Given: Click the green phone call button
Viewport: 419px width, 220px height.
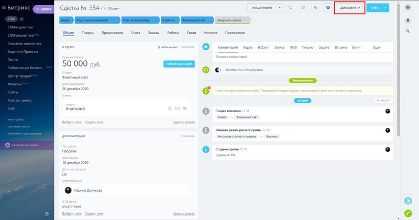Looking at the screenshot, I should tap(407, 213).
